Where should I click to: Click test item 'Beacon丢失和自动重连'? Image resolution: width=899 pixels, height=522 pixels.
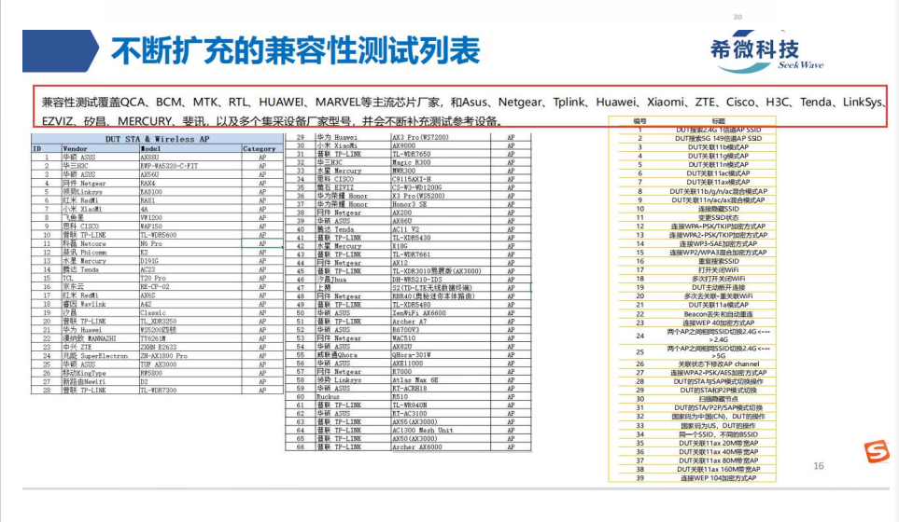719,314
